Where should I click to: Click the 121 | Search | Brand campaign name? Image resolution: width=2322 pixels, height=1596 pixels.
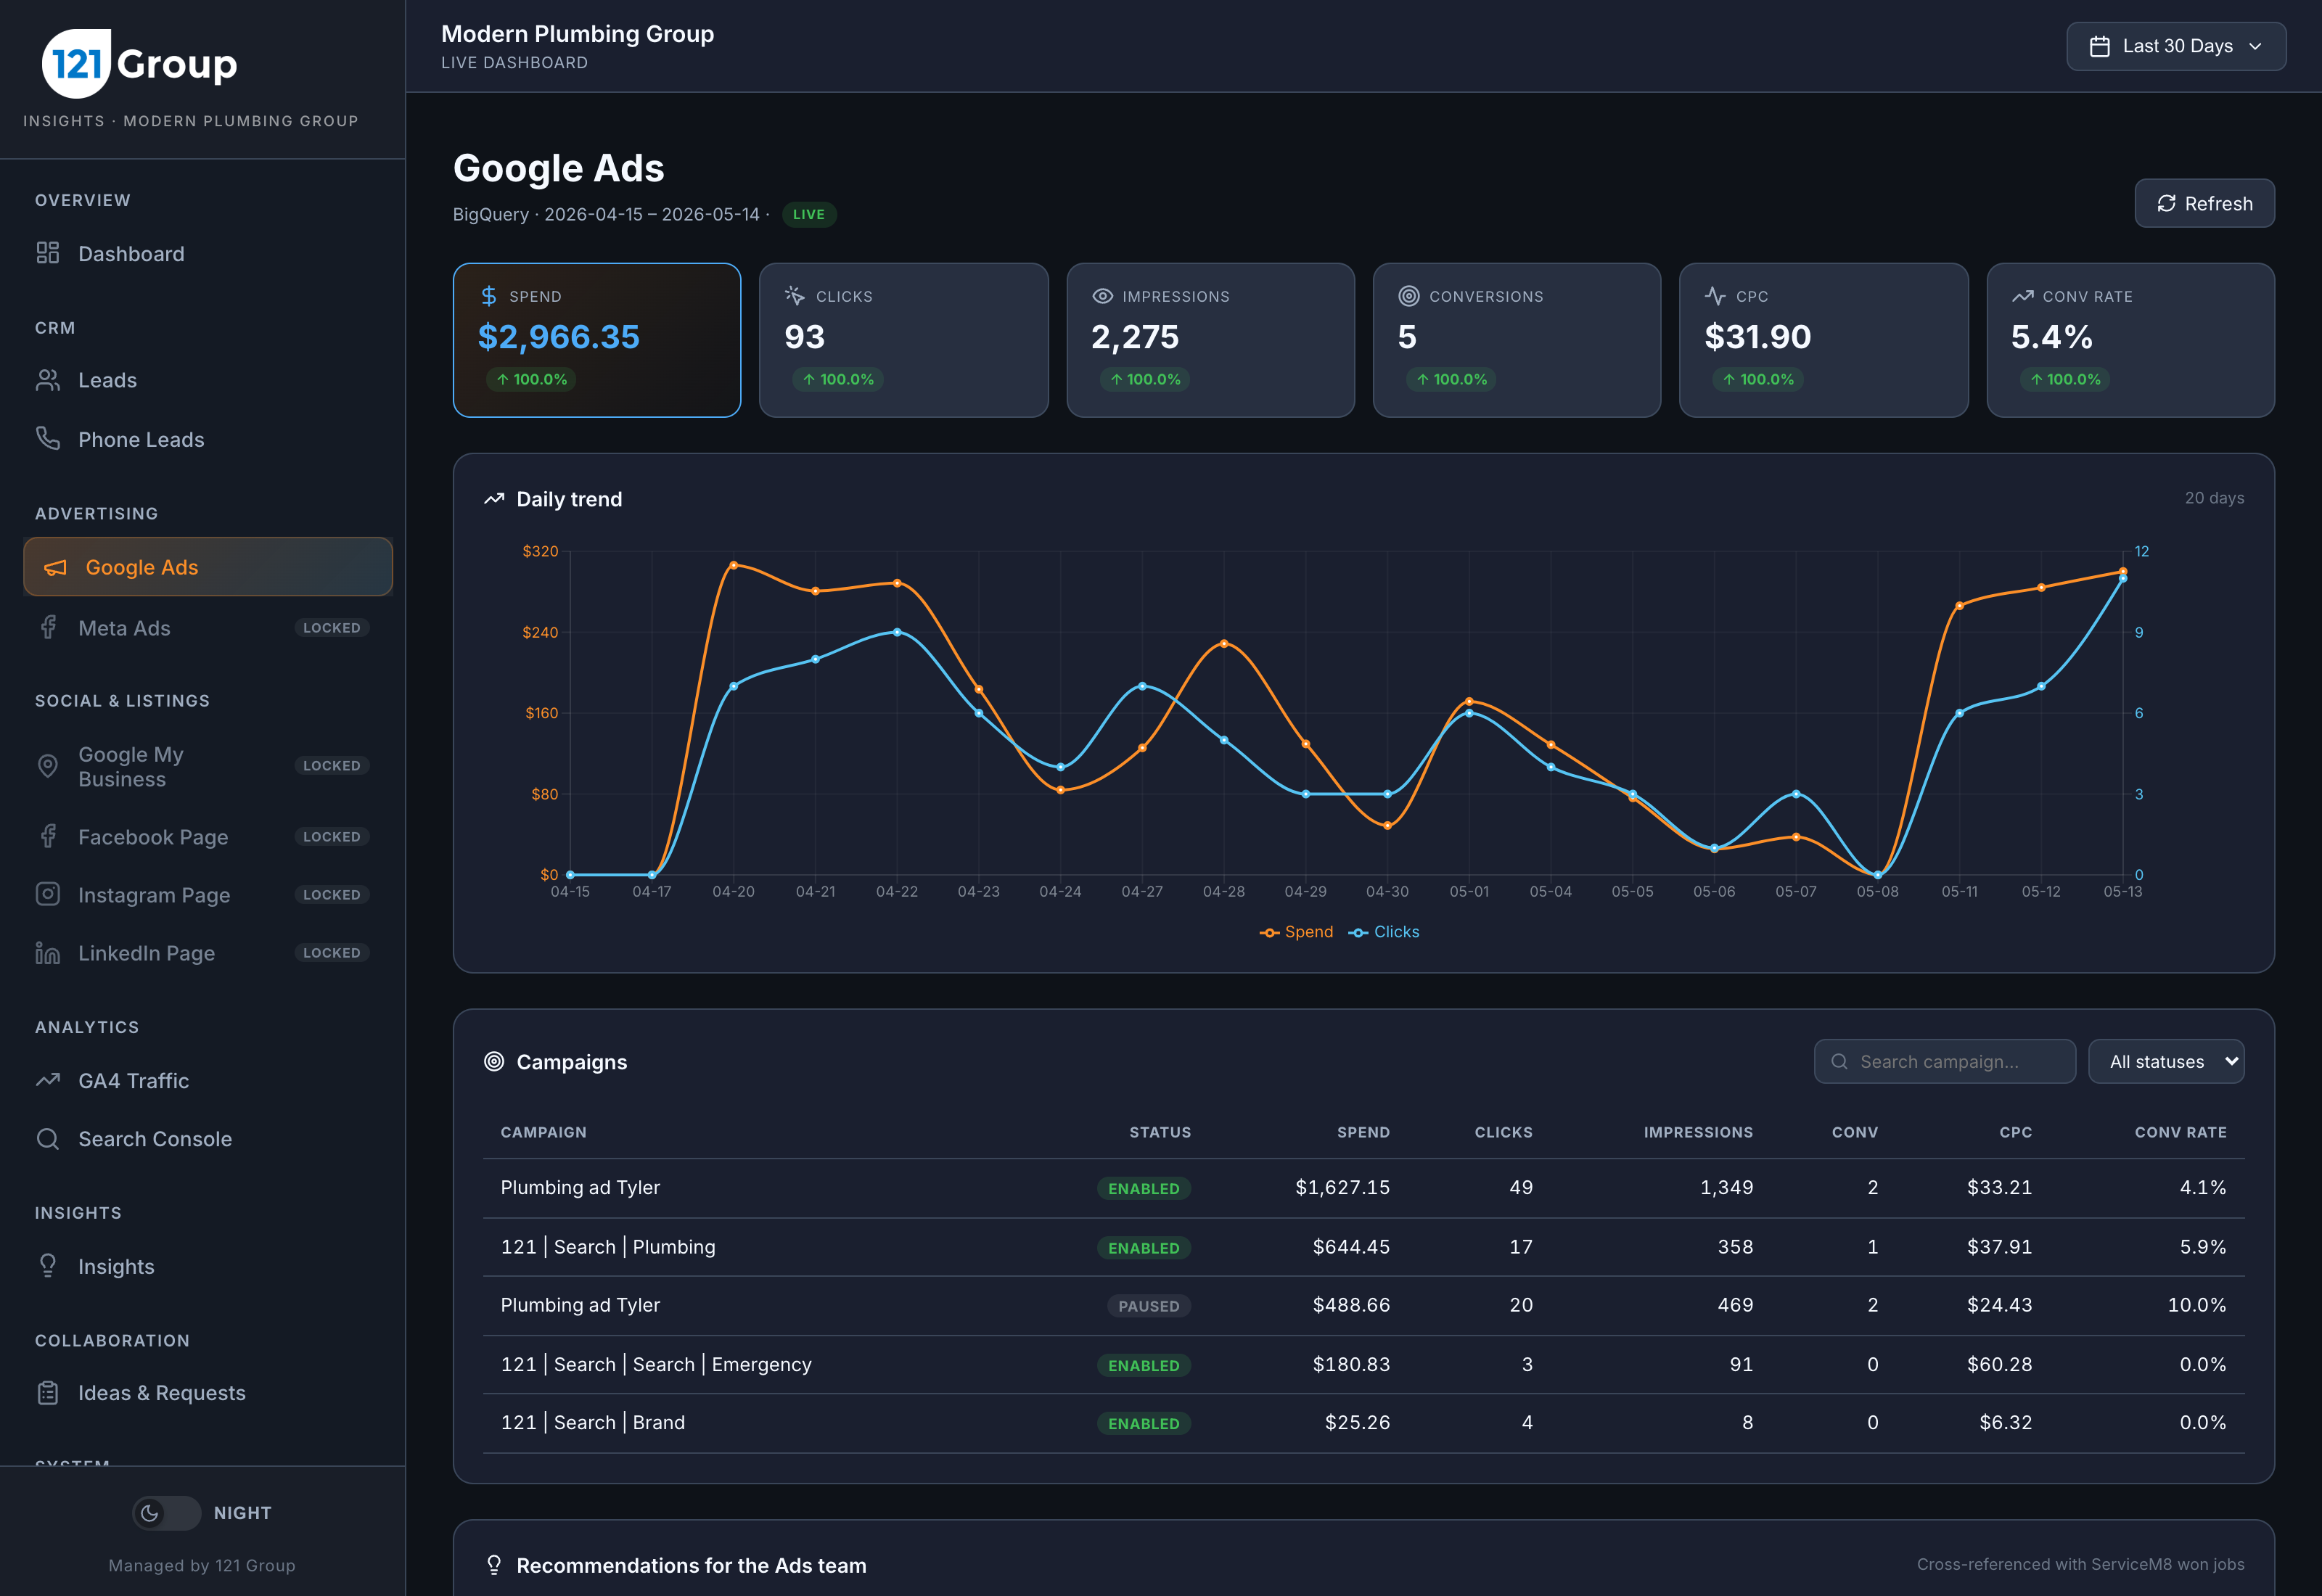tap(593, 1422)
